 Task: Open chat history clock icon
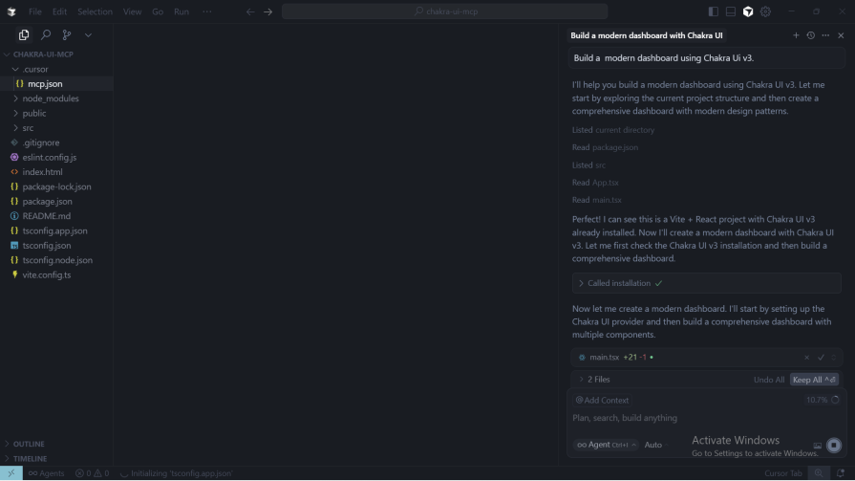tap(810, 35)
